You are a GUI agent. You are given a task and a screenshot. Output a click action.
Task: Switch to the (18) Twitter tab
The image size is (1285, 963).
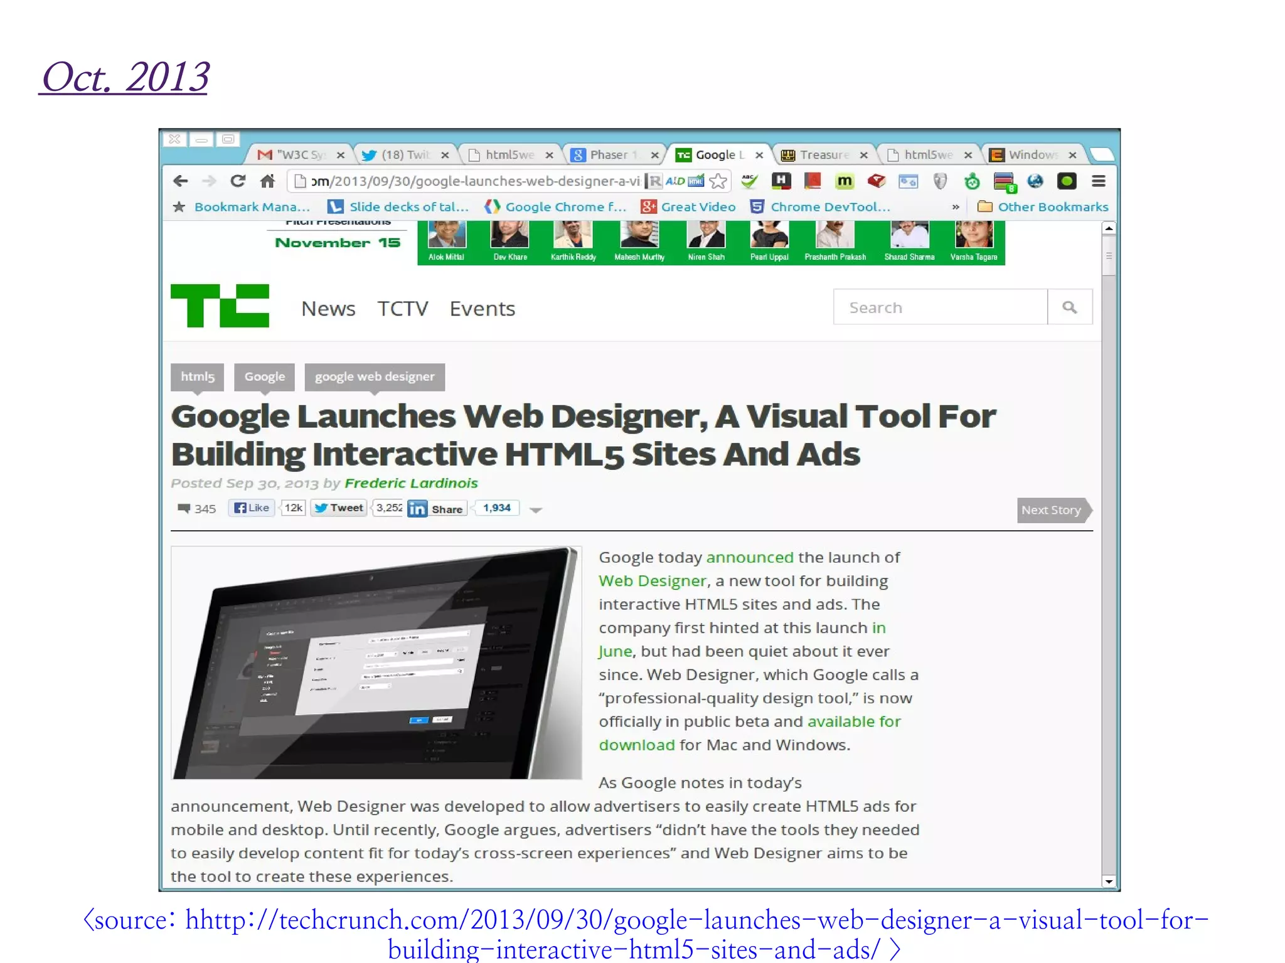pos(405,154)
